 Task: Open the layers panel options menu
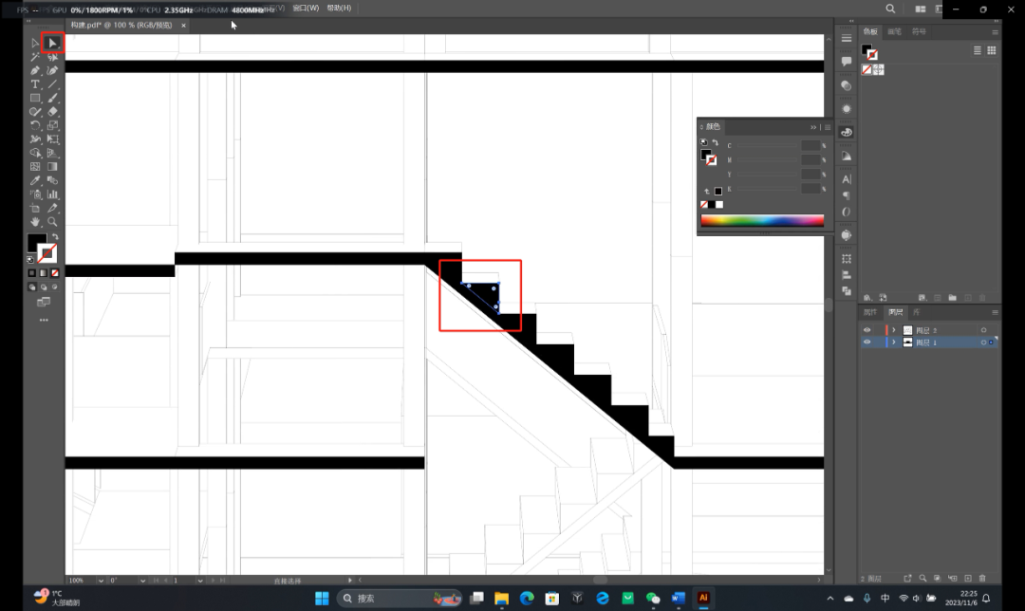click(995, 312)
